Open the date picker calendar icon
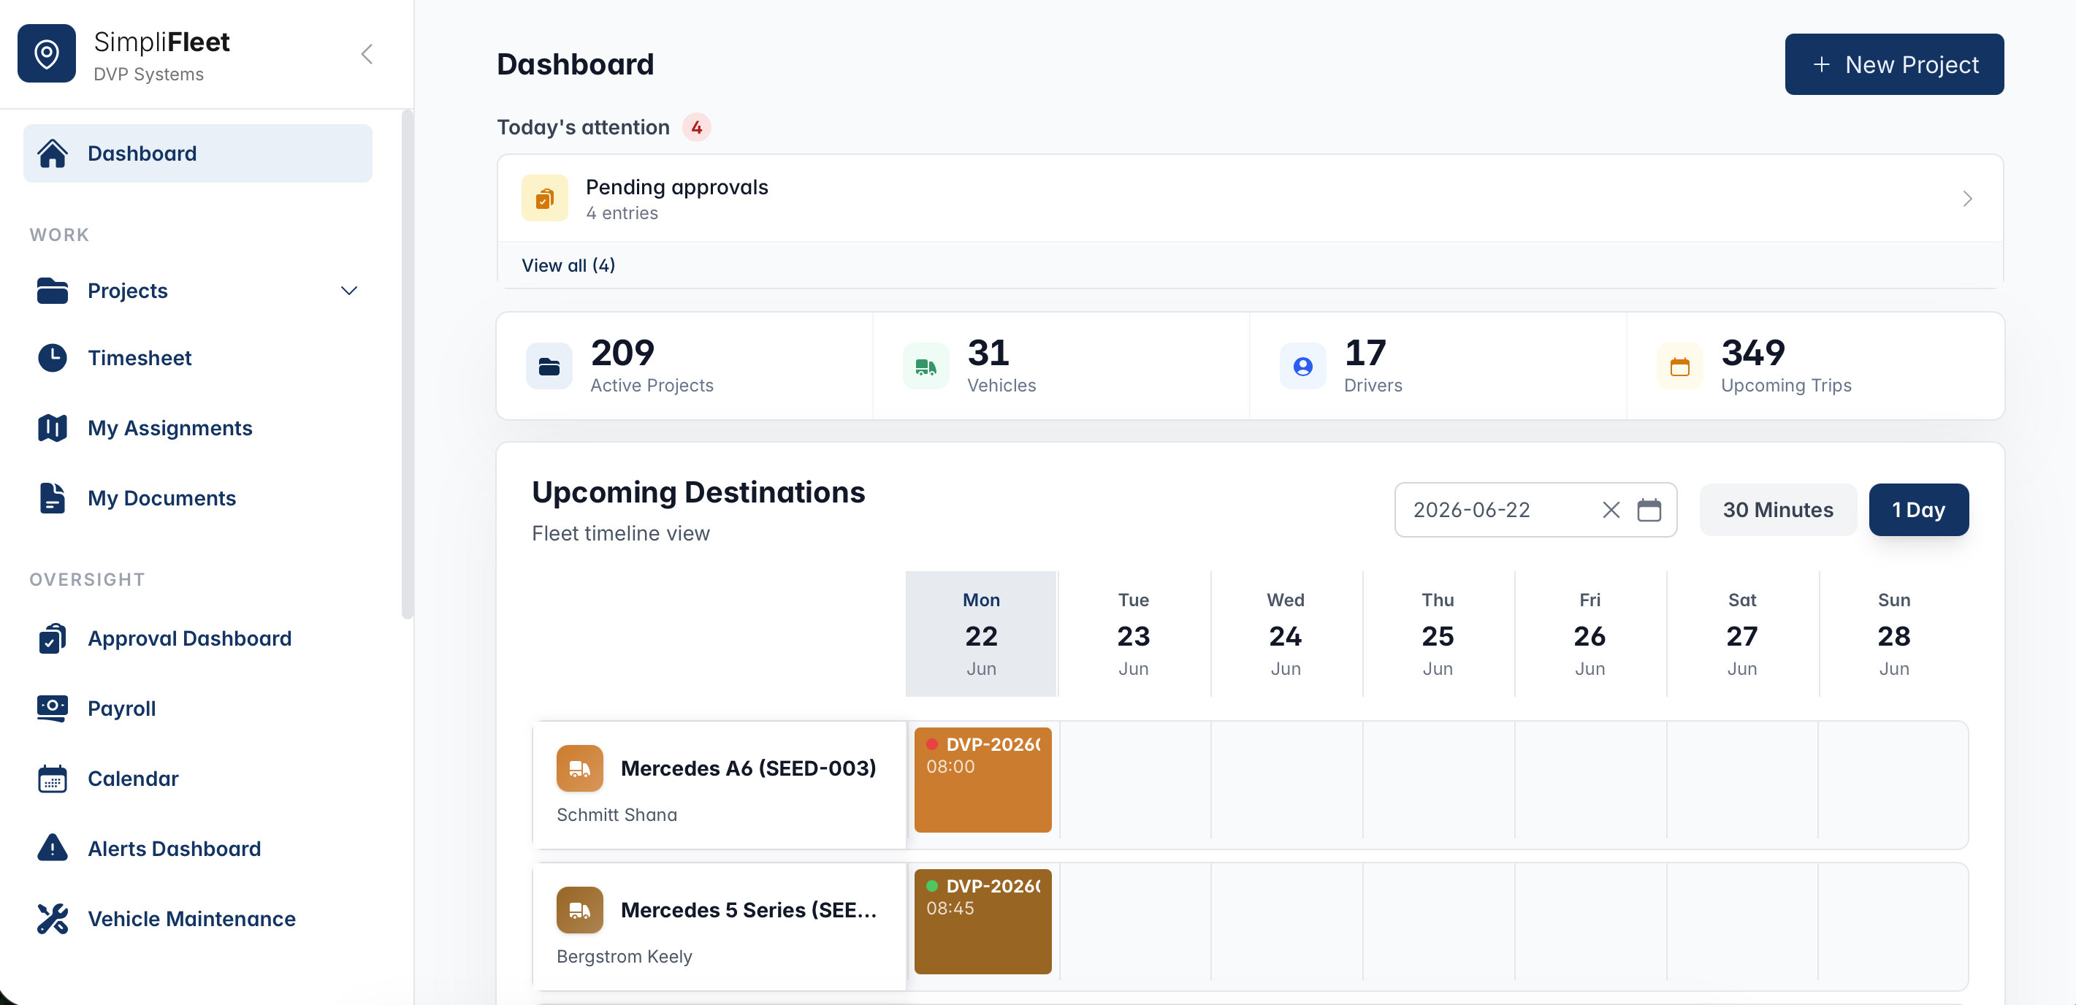 (1649, 509)
